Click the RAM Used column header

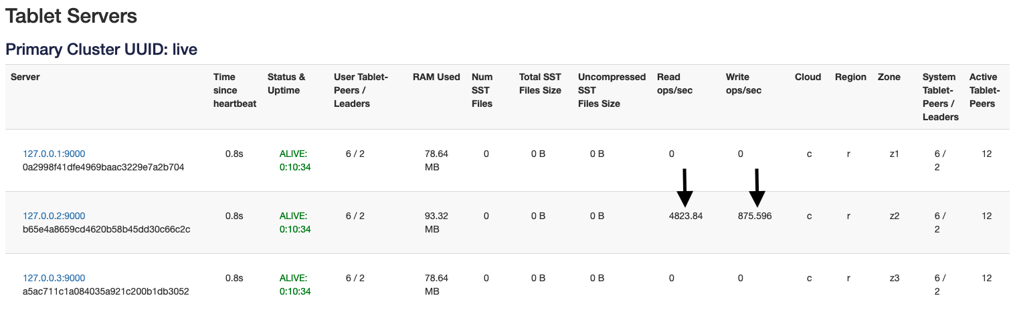click(436, 77)
